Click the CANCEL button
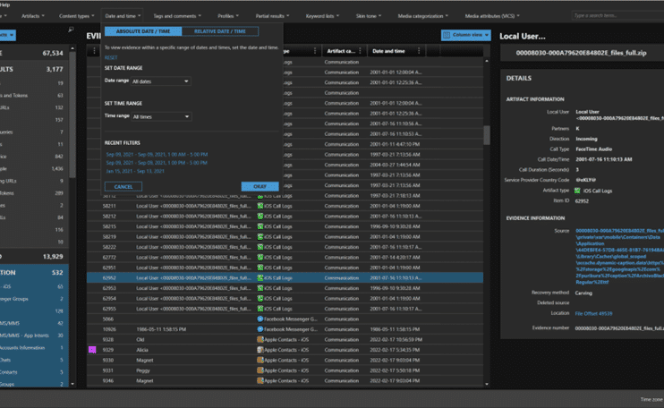This screenshot has height=408, width=664. [123, 187]
